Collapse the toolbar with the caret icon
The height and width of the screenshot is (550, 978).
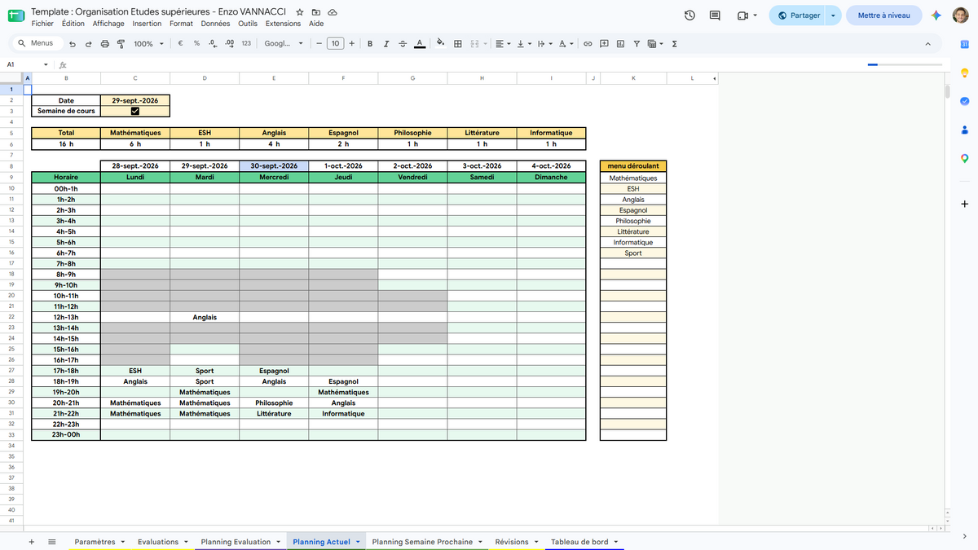(928, 43)
